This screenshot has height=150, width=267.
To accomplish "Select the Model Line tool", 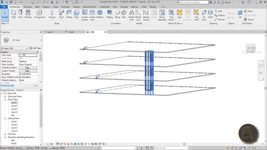I will coord(138,15).
